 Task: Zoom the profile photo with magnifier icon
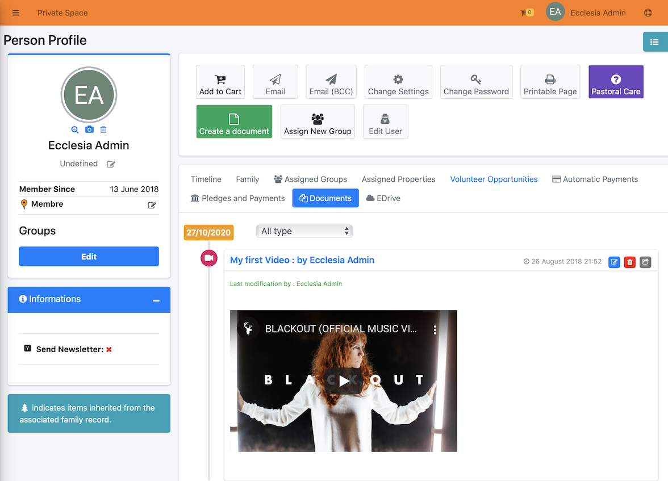[x=75, y=129]
